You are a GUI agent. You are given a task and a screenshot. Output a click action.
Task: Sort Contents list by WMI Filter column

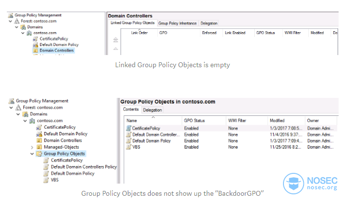246,121
